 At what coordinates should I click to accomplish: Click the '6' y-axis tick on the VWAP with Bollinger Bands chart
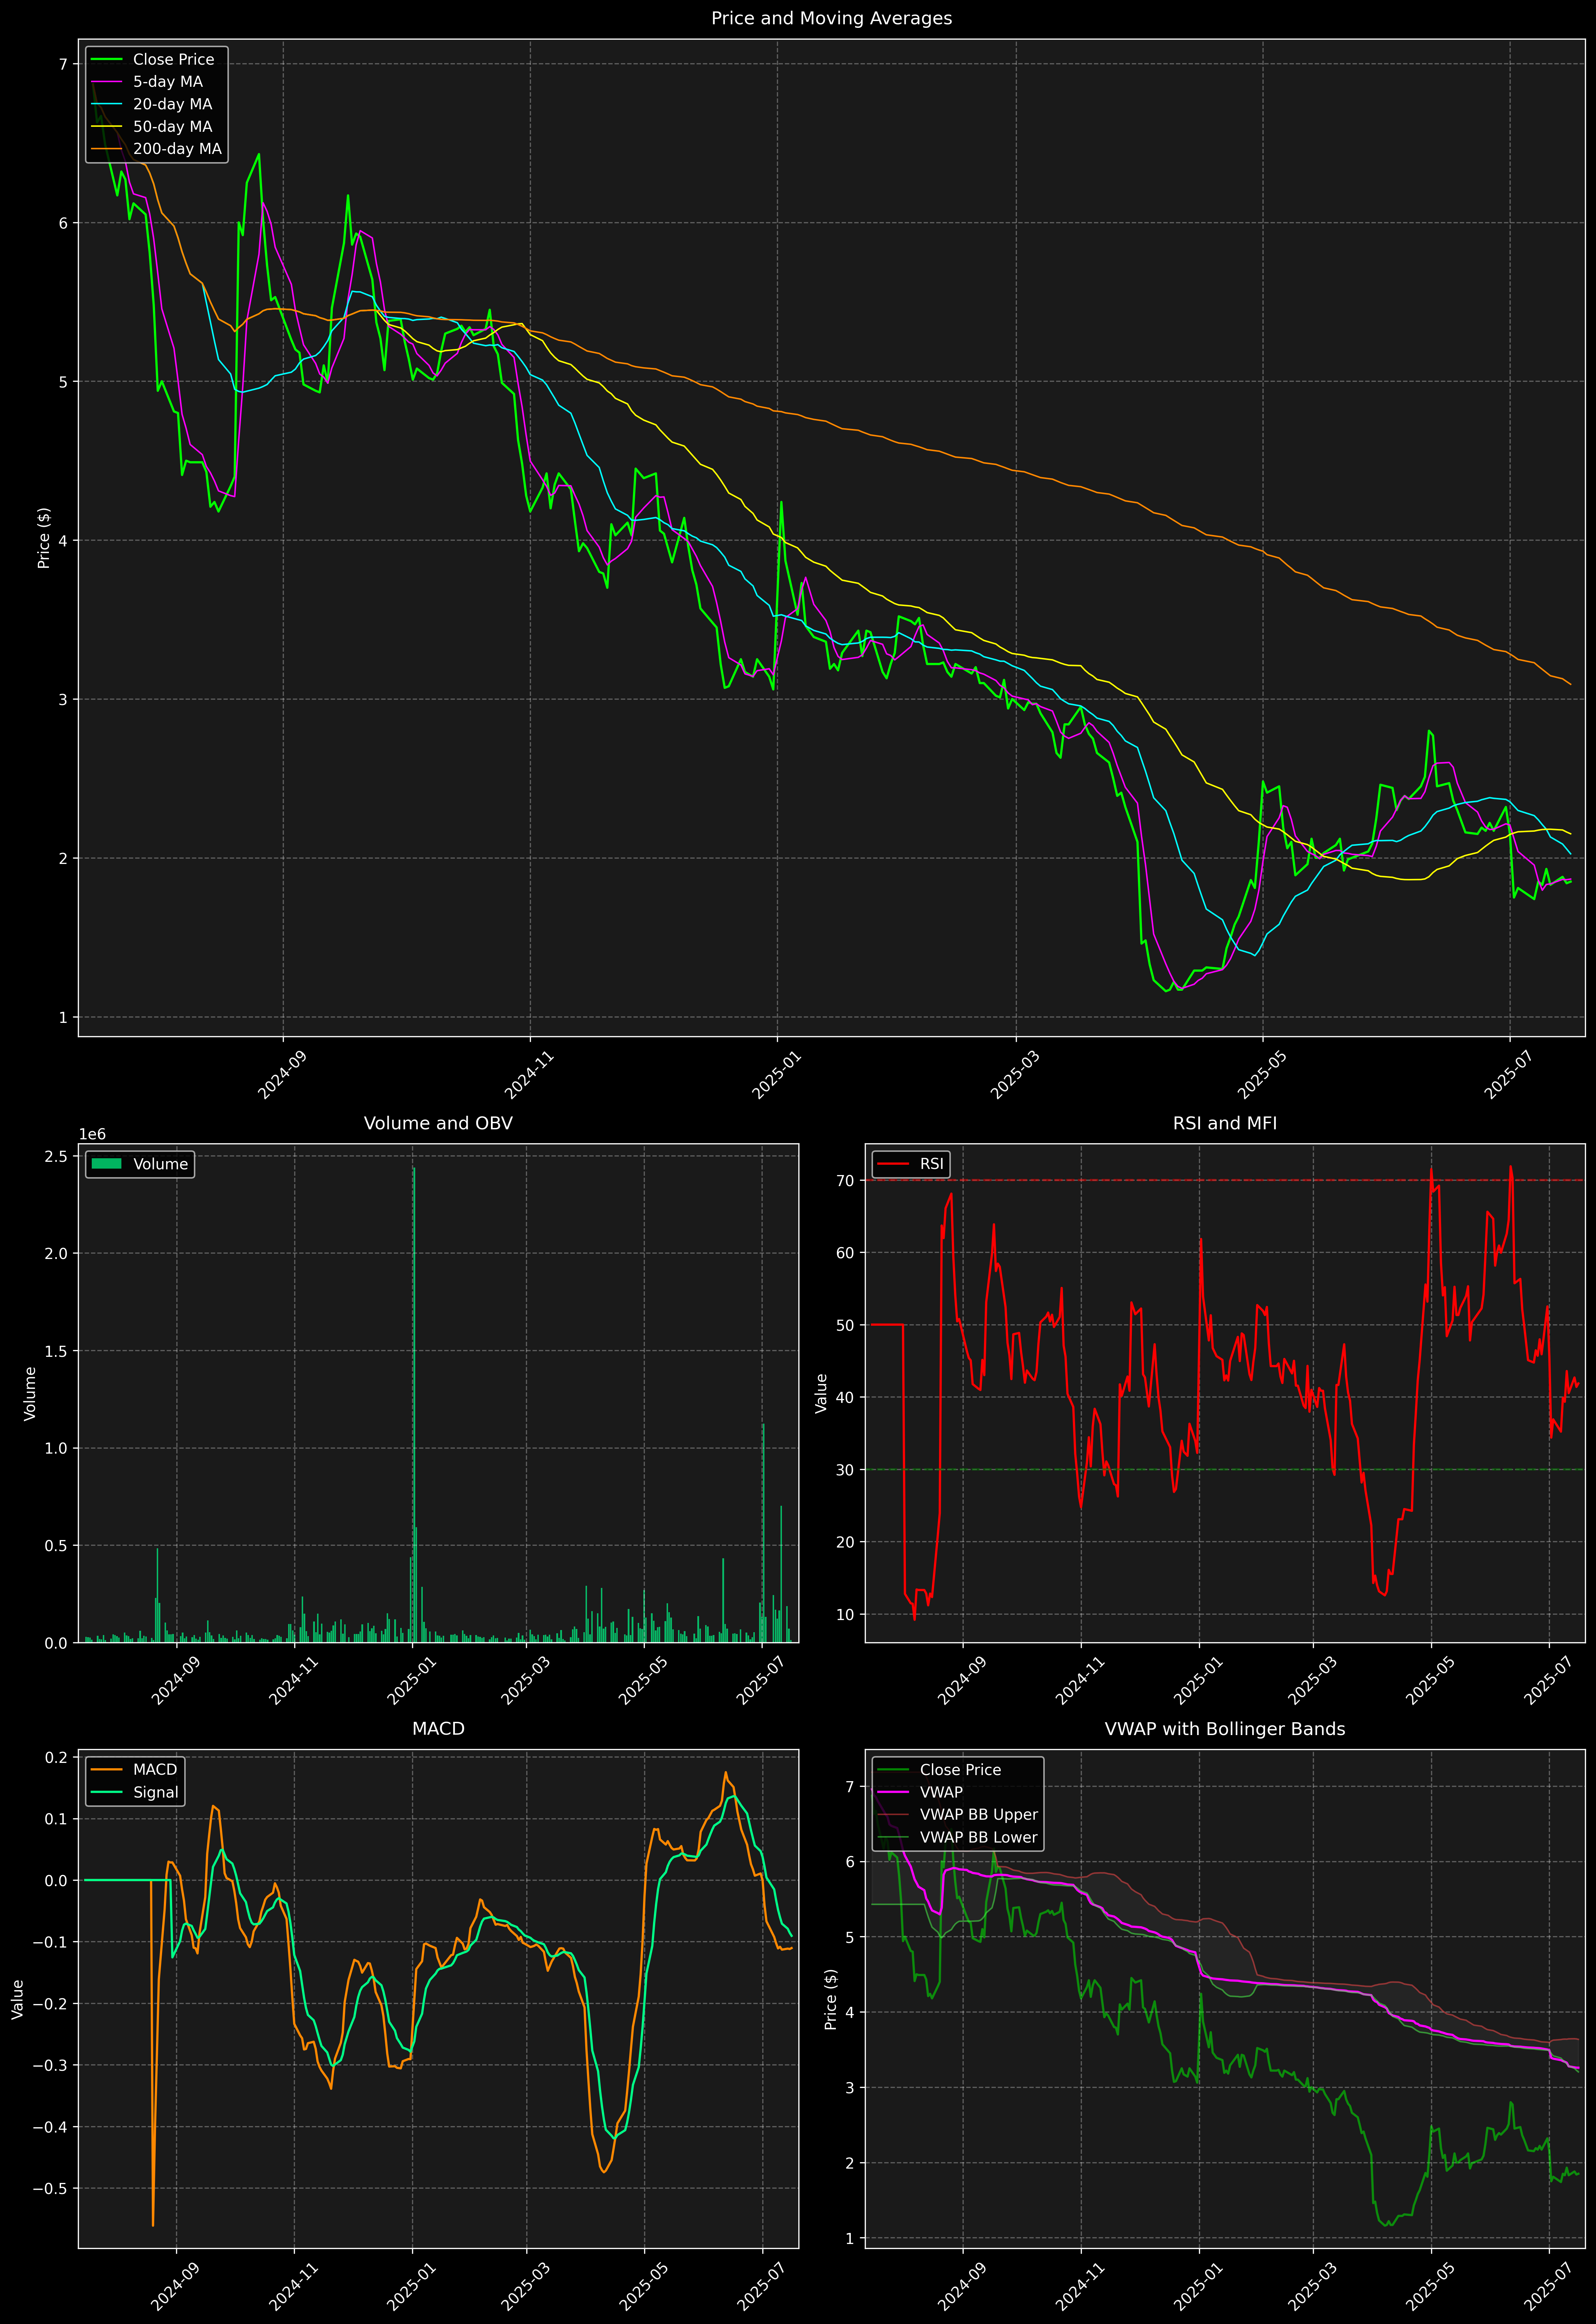click(850, 1862)
